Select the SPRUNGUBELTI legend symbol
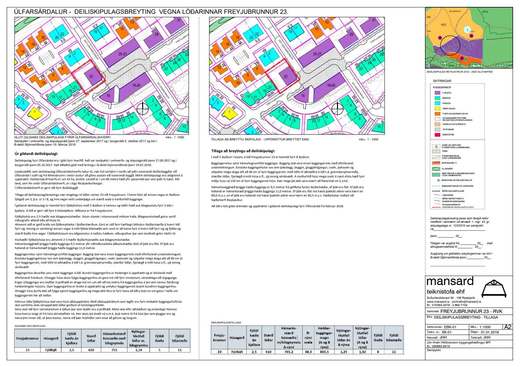The image size is (520, 367). point(437,163)
